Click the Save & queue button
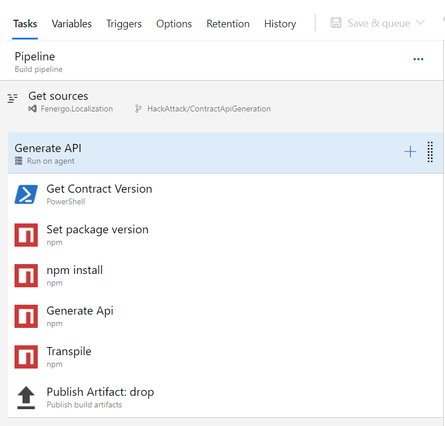 tap(371, 23)
